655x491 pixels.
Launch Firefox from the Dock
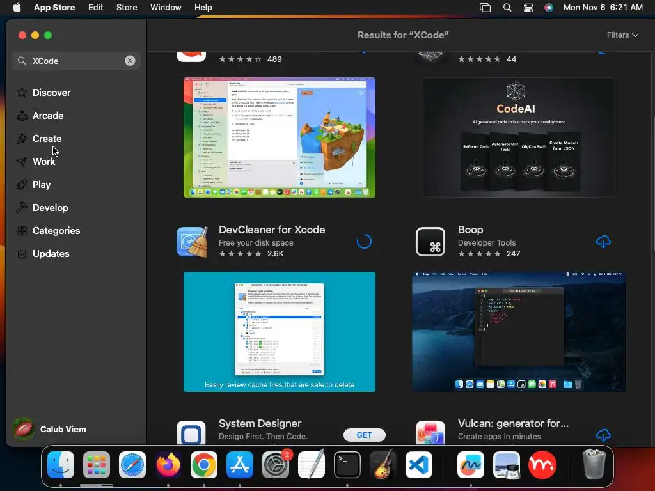click(x=168, y=465)
